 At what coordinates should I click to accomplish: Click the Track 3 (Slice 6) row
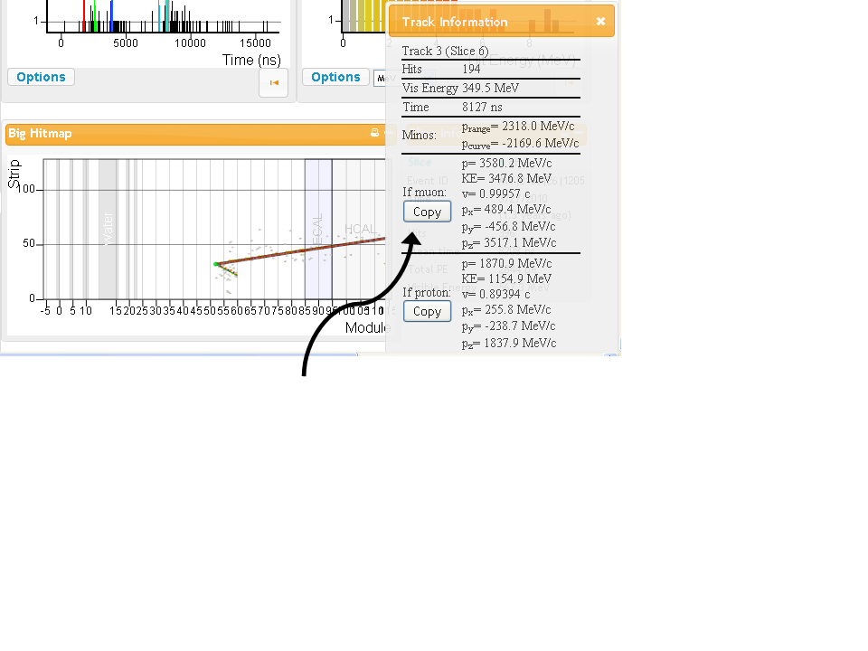(445, 52)
